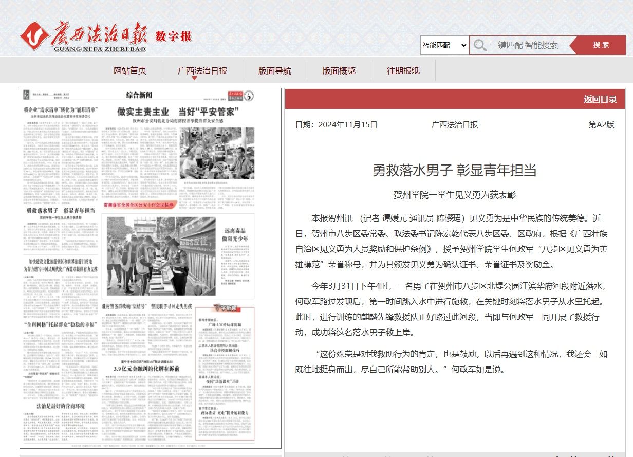Open the 远离毒品 做阳光少年 article

[x=235, y=235]
